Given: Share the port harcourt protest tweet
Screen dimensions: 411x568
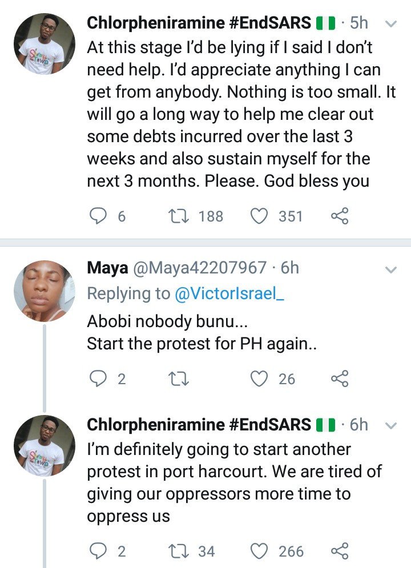Looking at the screenshot, I should point(340,551).
